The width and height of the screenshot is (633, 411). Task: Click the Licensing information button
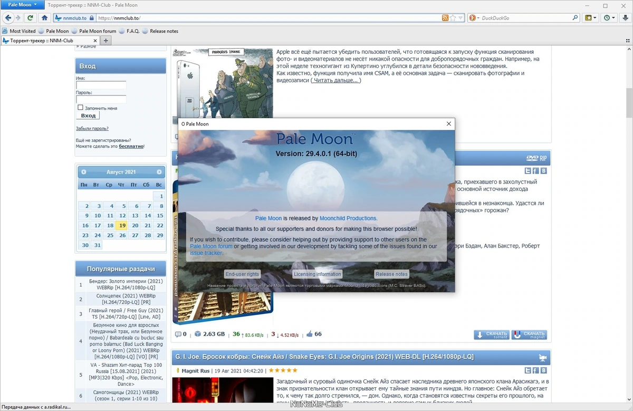tap(318, 274)
